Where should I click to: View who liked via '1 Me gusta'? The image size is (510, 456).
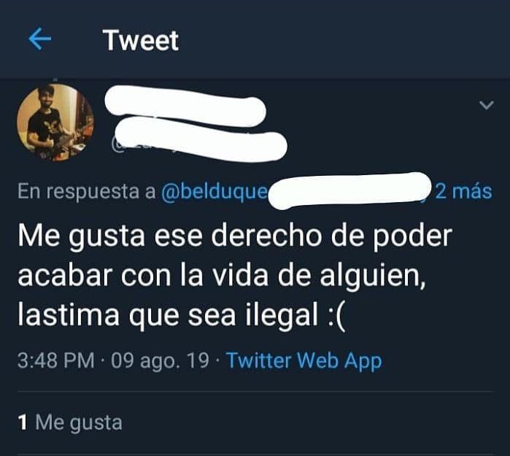point(70,422)
